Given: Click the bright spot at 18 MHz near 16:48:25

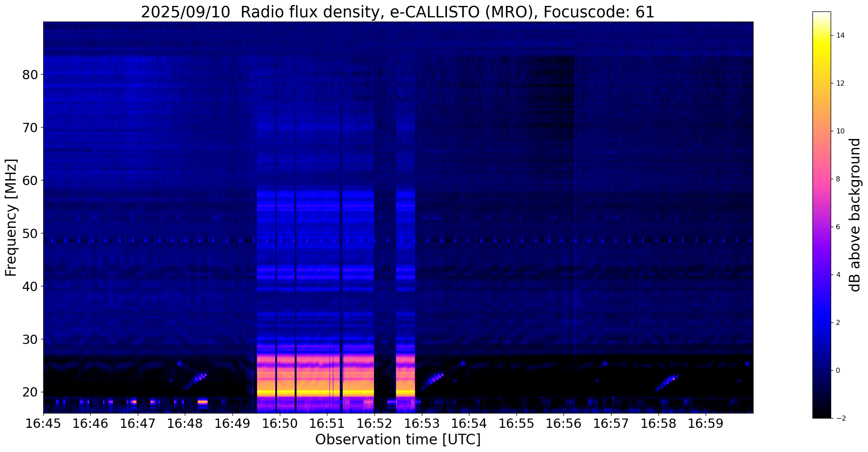Looking at the screenshot, I should coord(203,402).
